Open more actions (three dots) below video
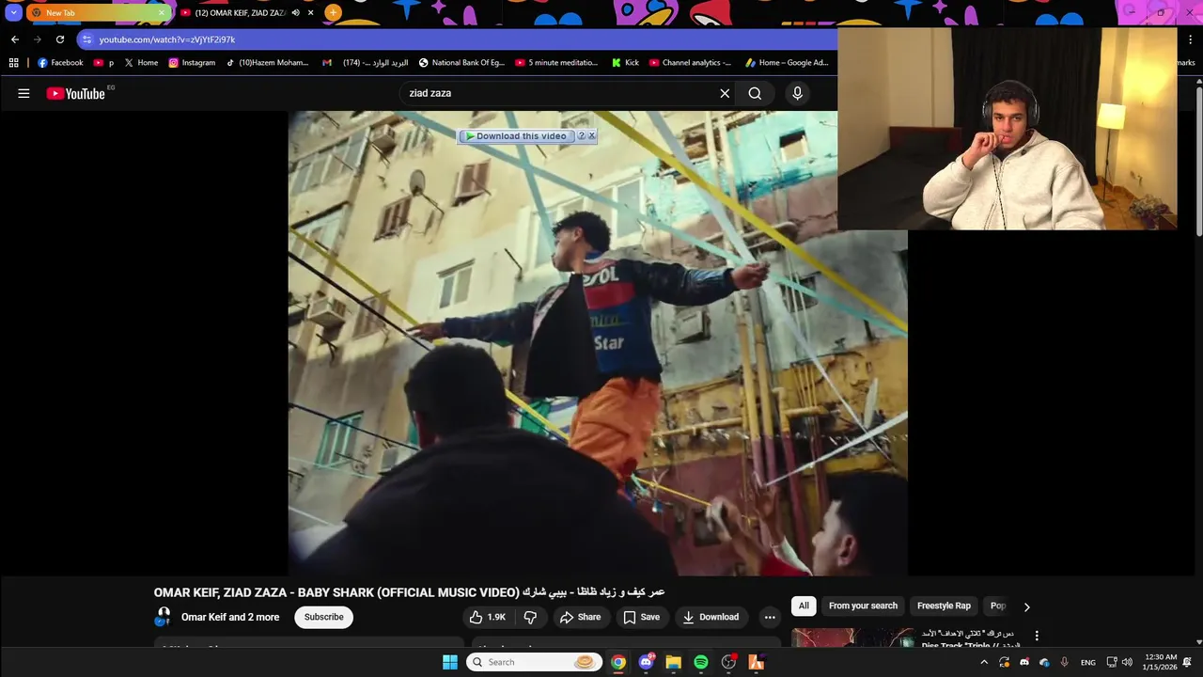1203x677 pixels. (x=770, y=617)
